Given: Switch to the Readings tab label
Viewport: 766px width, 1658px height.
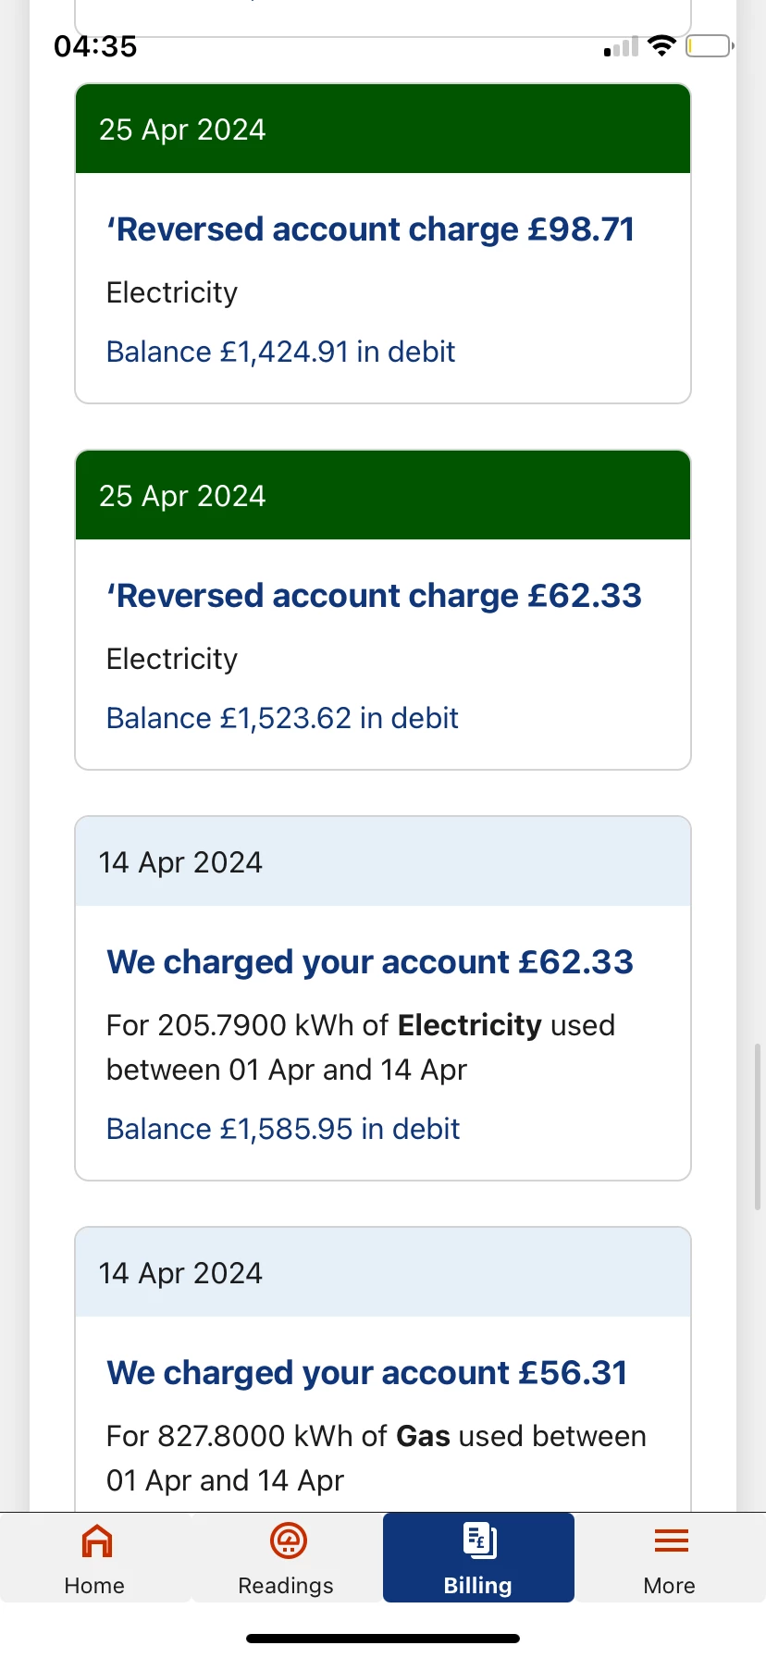Looking at the screenshot, I should pyautogui.click(x=286, y=1586).
